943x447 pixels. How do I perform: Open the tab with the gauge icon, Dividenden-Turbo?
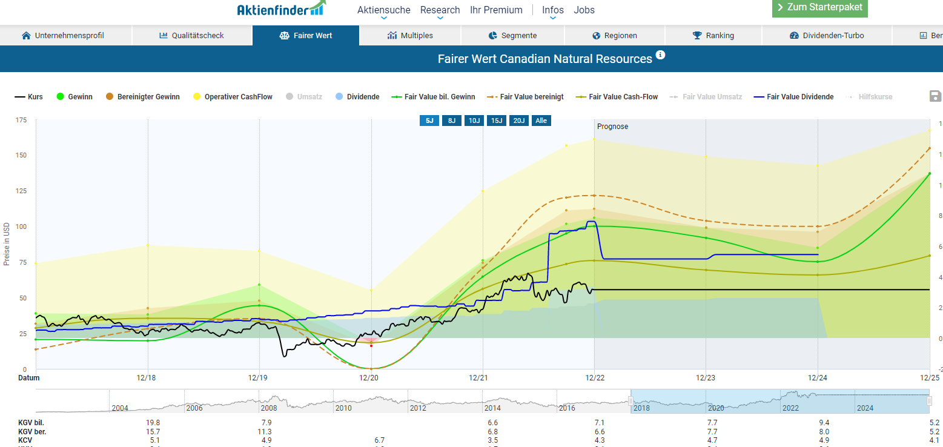click(x=827, y=35)
